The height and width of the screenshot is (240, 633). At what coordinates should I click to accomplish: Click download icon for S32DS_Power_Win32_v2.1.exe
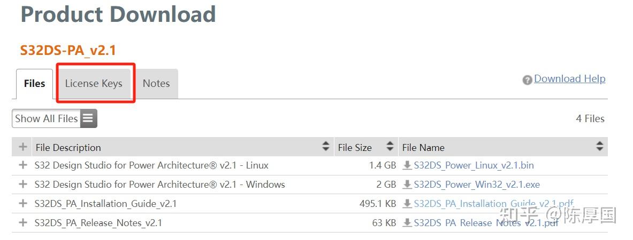(407, 185)
